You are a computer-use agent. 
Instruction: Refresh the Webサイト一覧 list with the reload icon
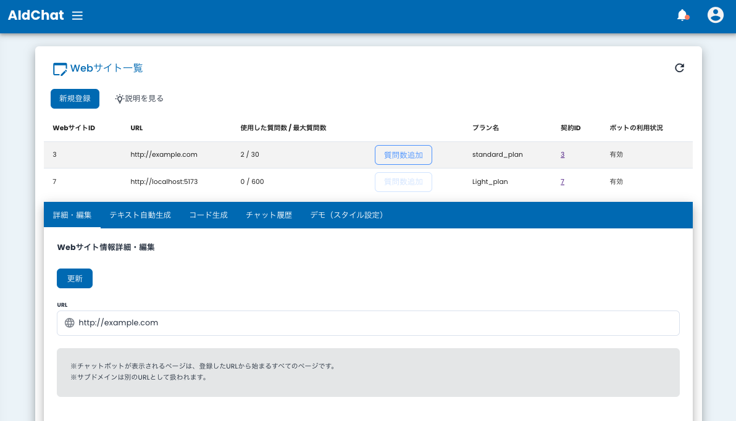pos(680,68)
